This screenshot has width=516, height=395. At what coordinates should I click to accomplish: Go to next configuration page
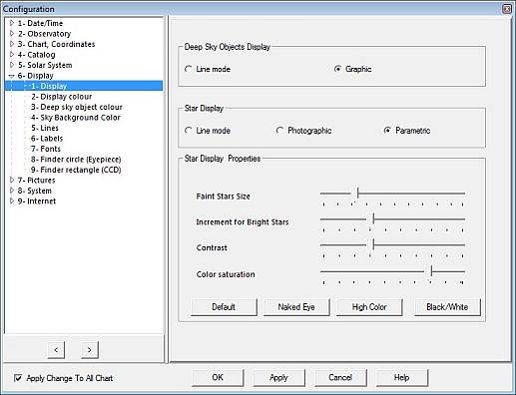90,350
